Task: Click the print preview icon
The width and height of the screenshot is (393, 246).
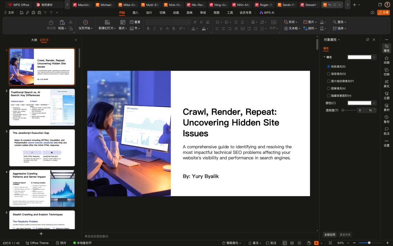Action: coord(39,12)
